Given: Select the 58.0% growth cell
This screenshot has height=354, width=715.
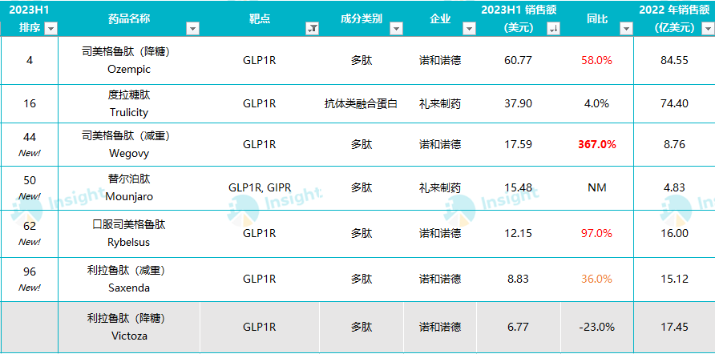Looking at the screenshot, I should click(x=597, y=61).
